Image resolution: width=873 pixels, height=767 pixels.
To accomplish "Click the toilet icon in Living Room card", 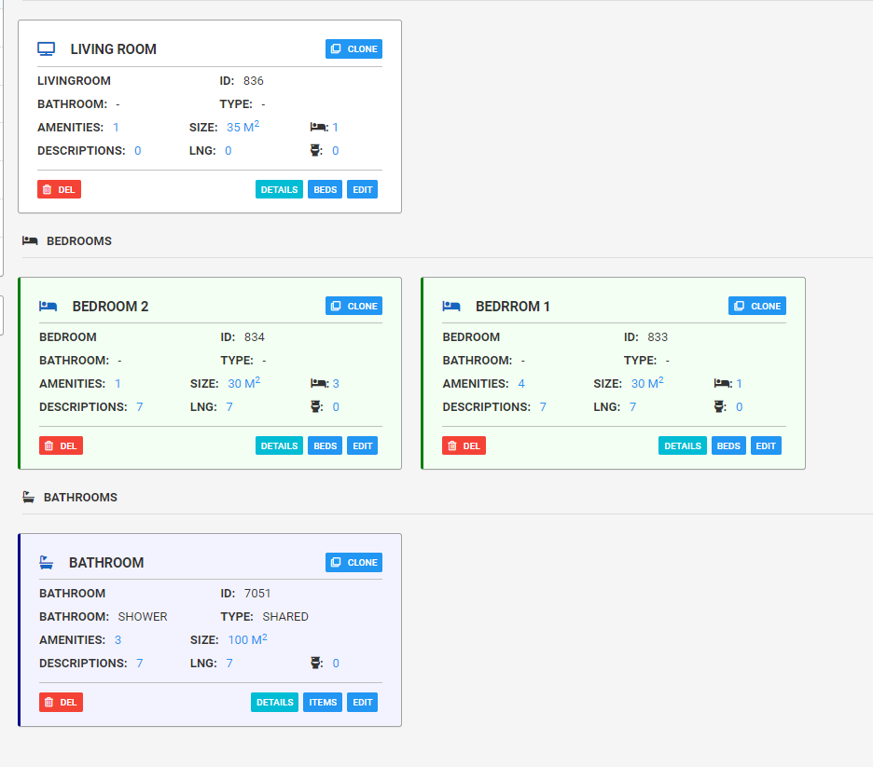I will point(315,150).
